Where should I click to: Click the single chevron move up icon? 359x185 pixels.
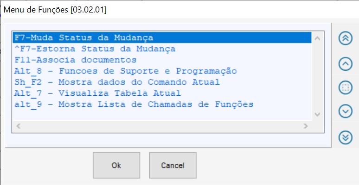[x=346, y=63]
